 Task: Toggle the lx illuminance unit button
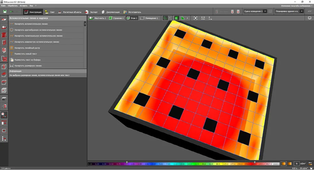296,164
